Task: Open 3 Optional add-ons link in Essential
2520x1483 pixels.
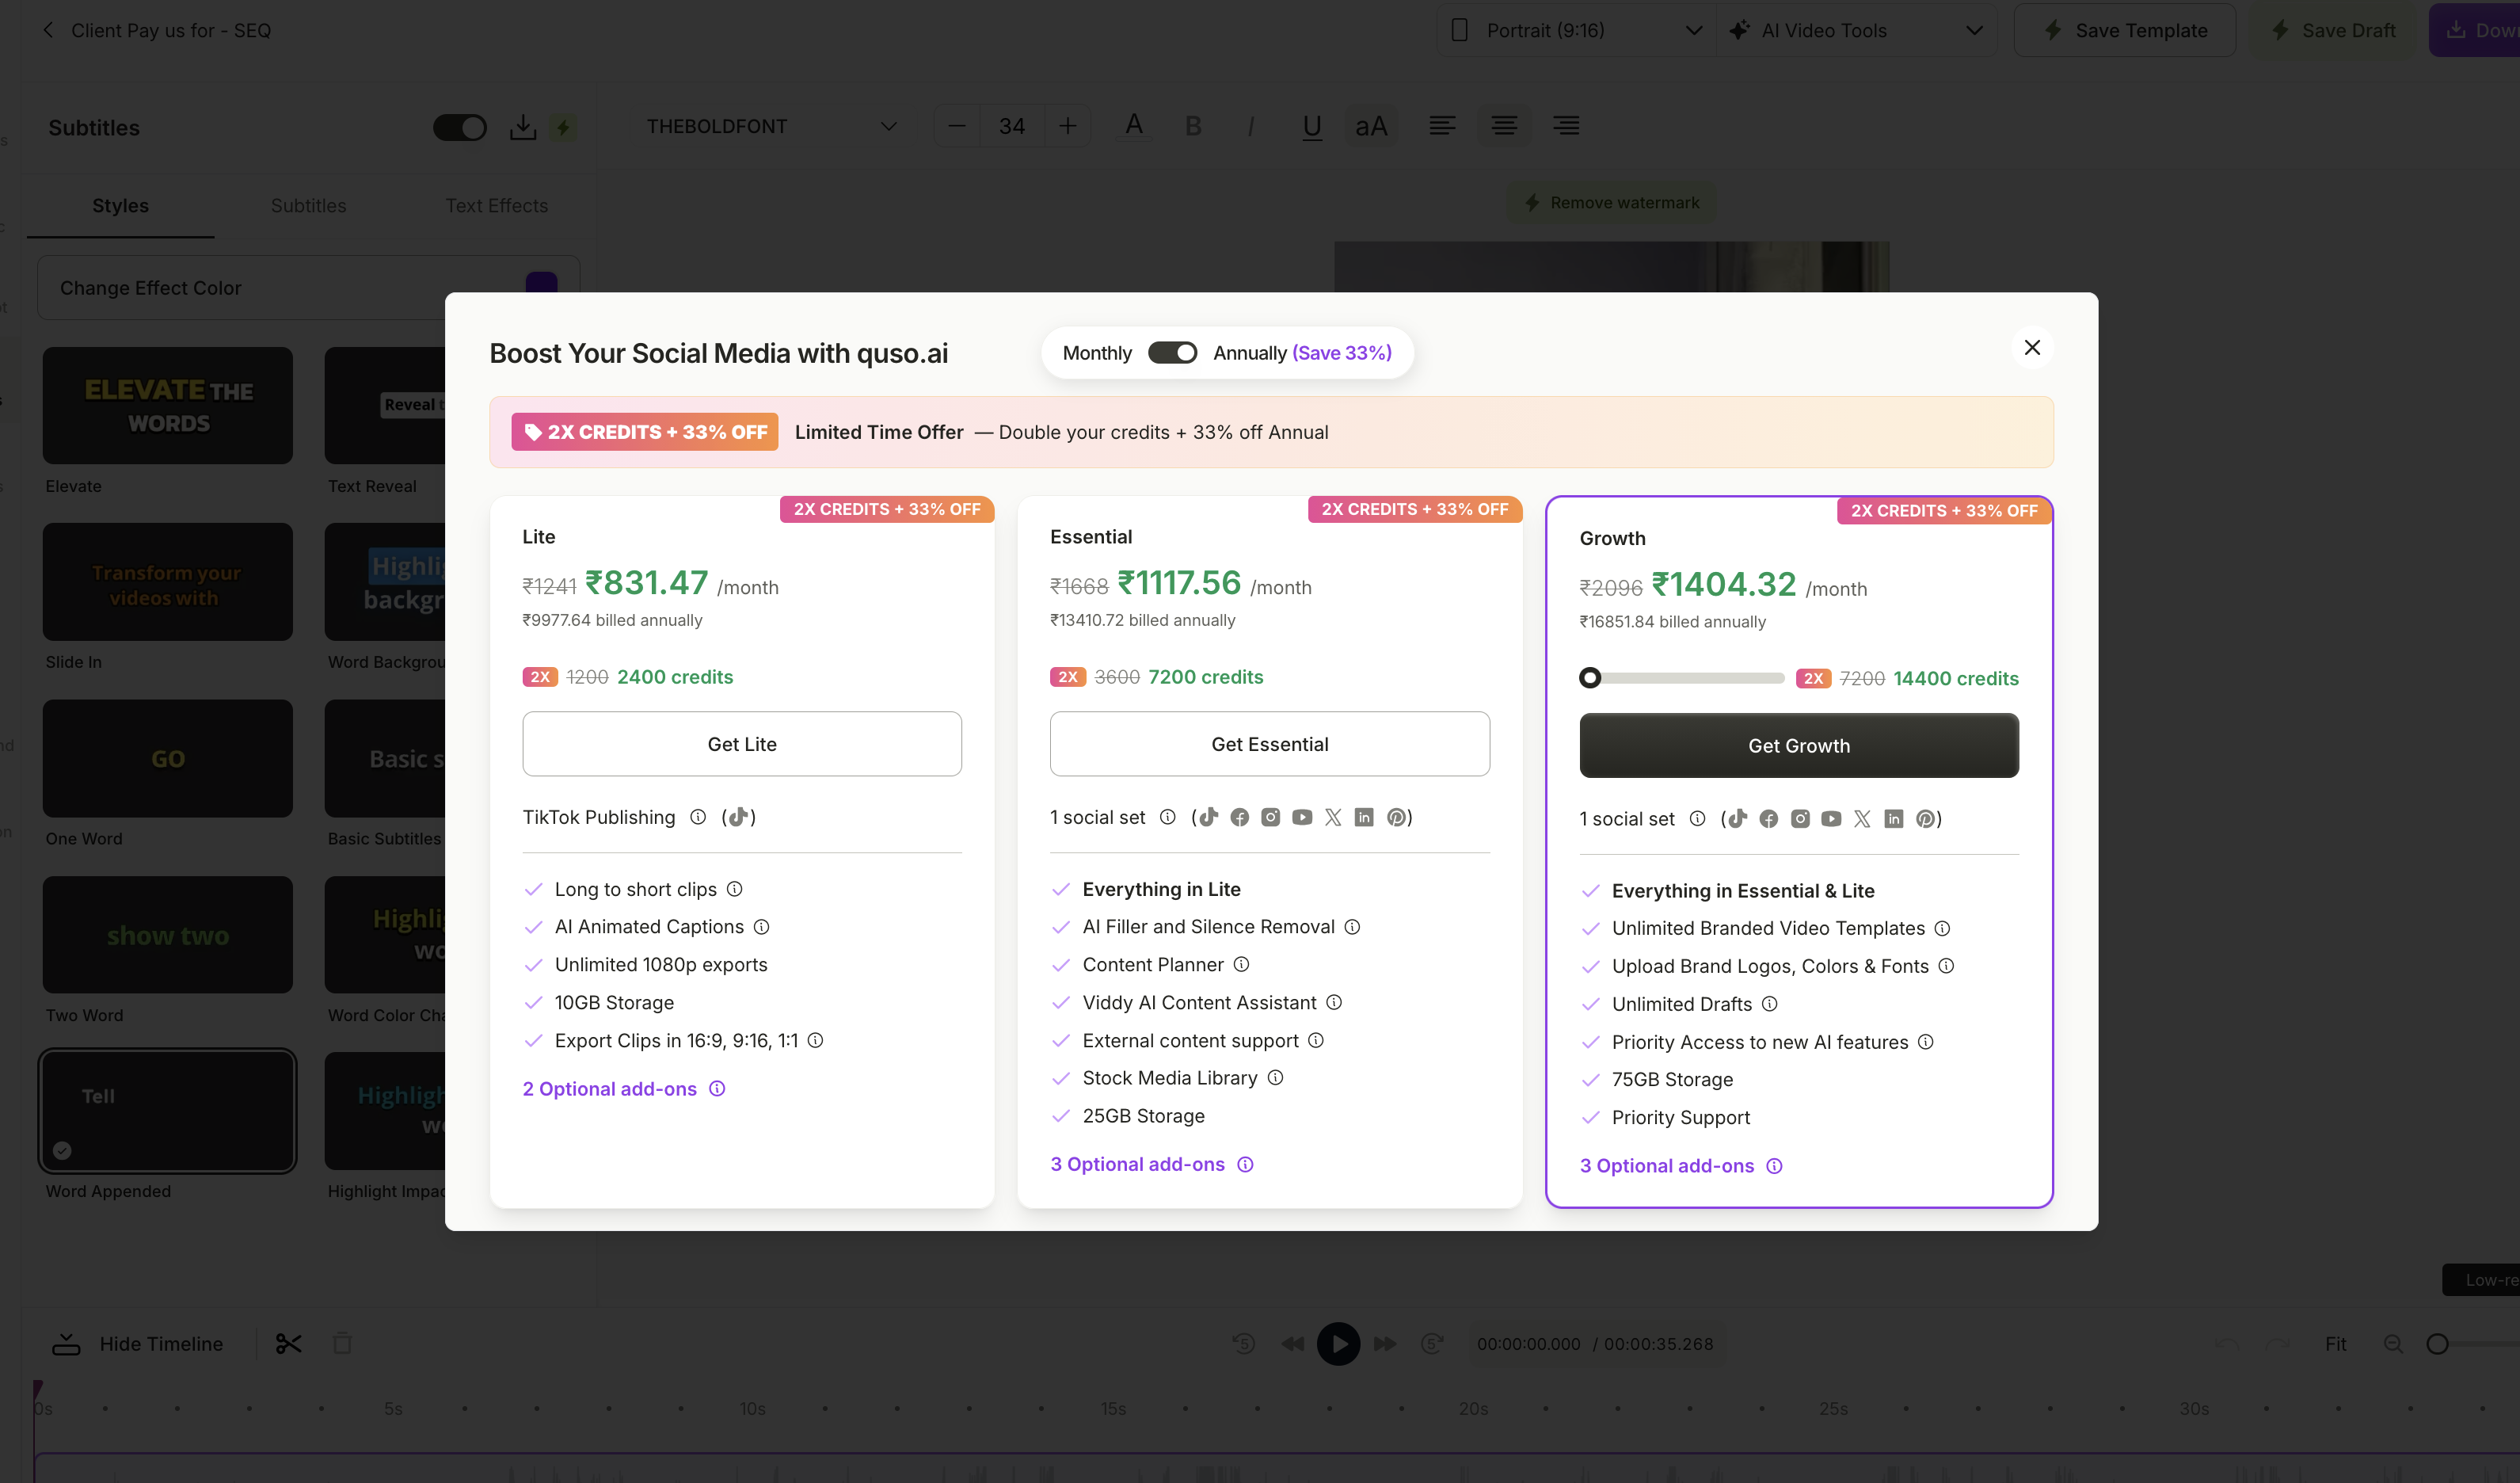Action: click(x=1138, y=1164)
